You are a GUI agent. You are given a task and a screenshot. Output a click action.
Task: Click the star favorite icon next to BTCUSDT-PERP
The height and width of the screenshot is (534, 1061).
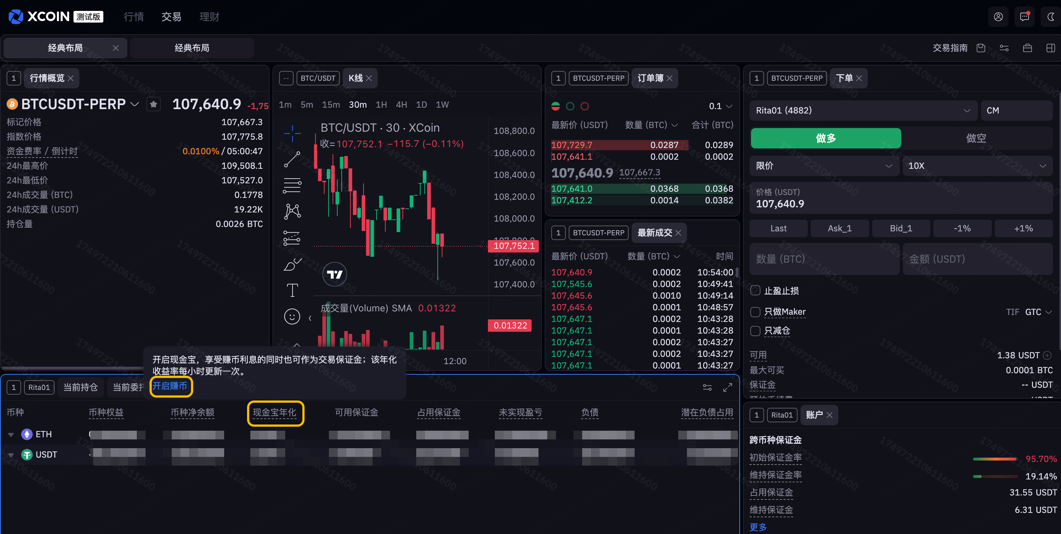[153, 104]
